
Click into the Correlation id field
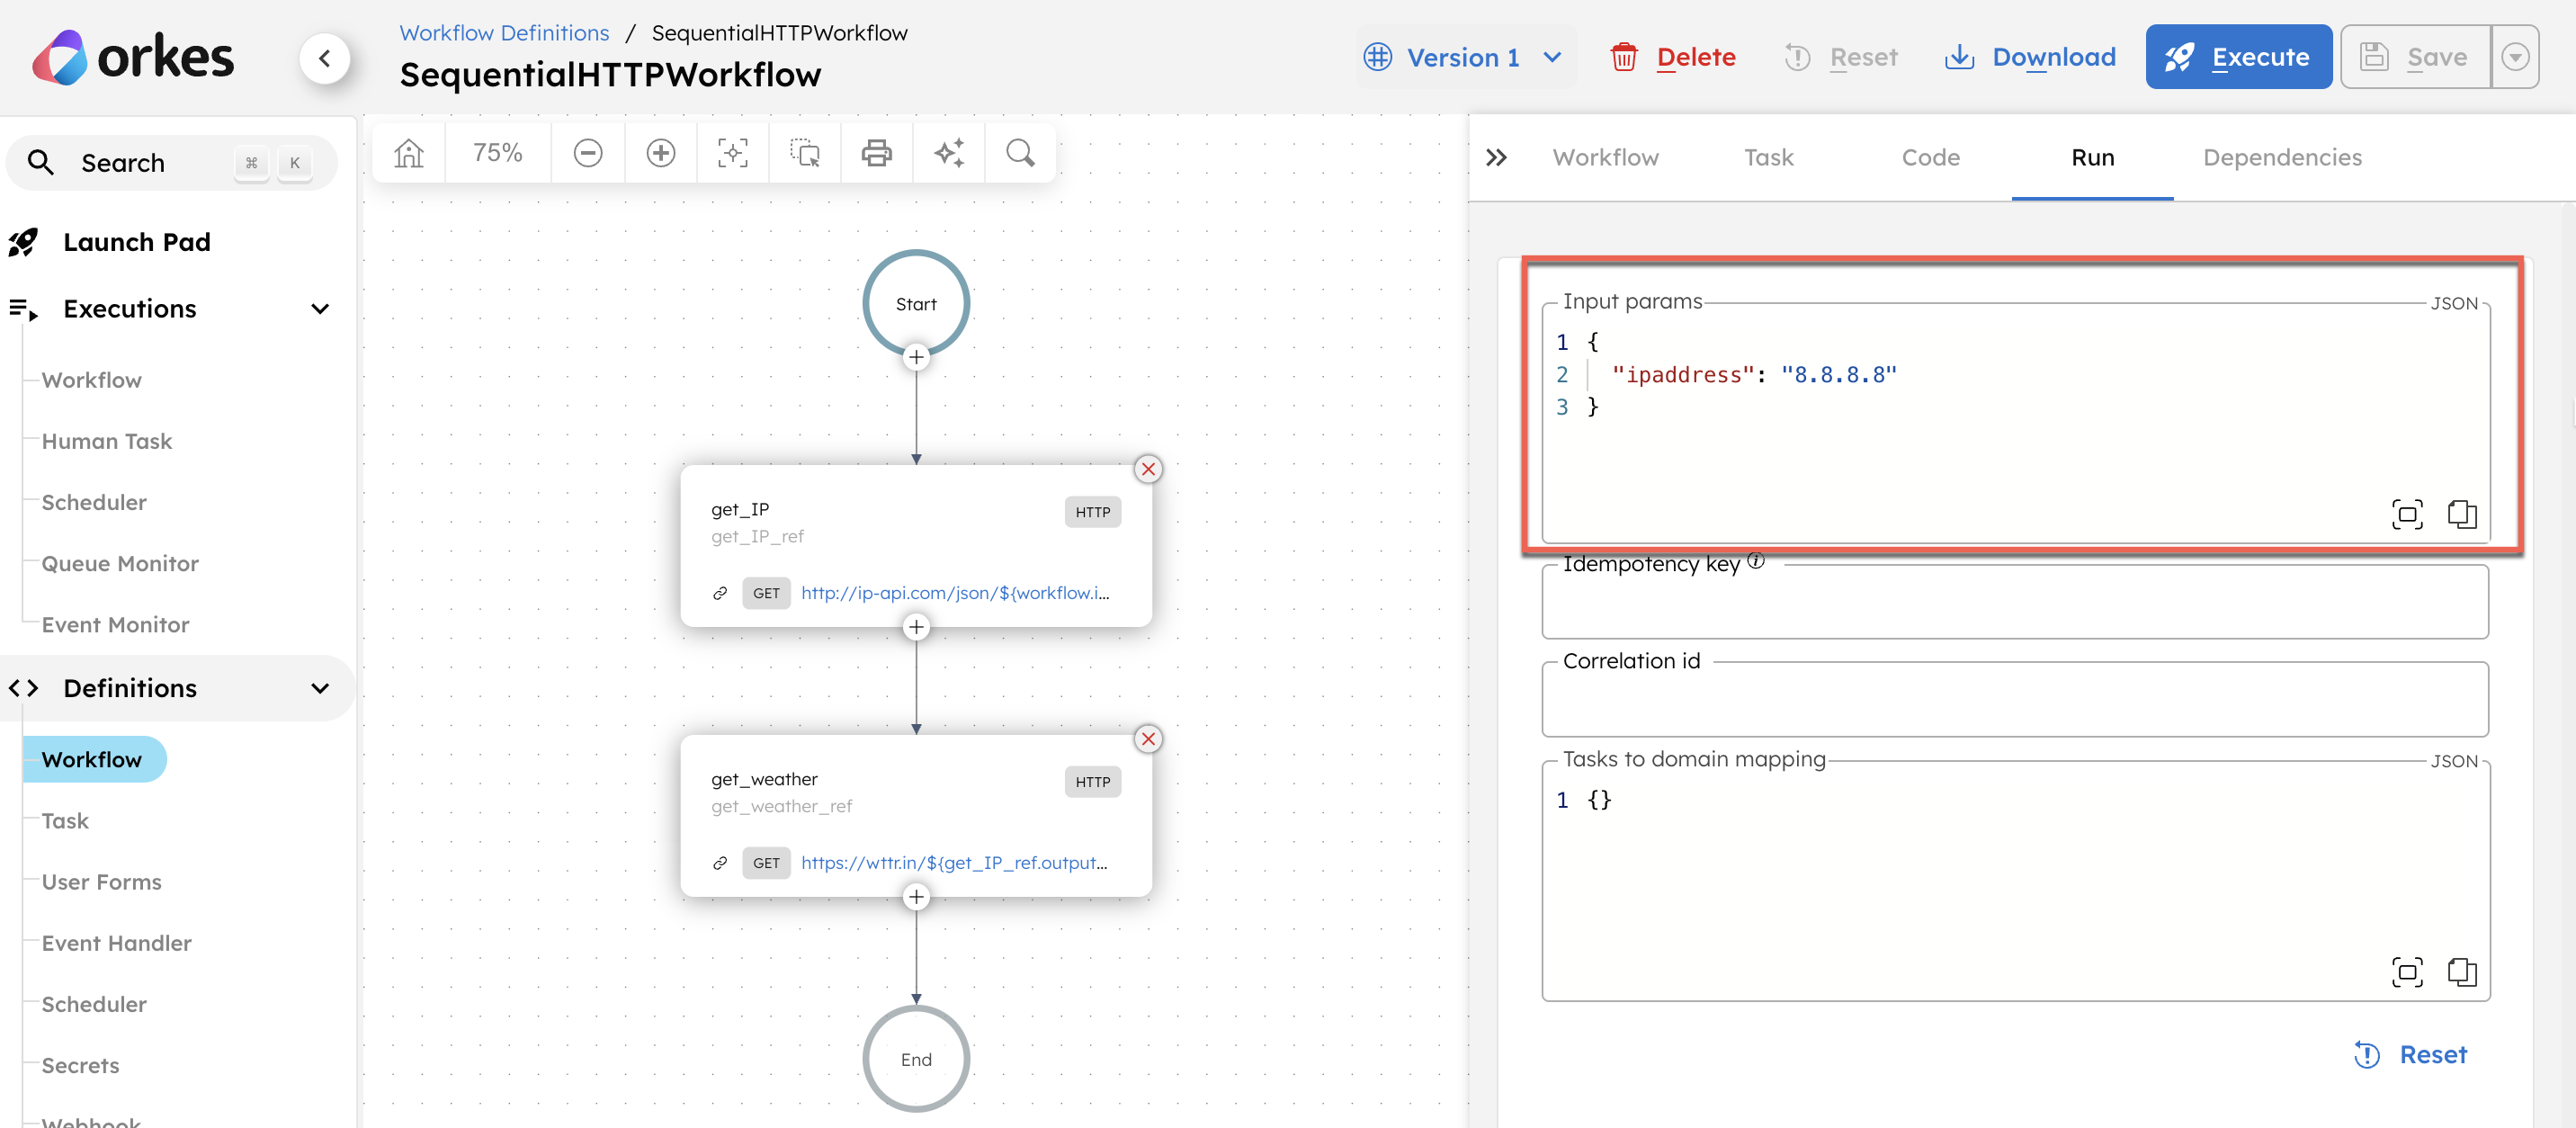(2014, 700)
